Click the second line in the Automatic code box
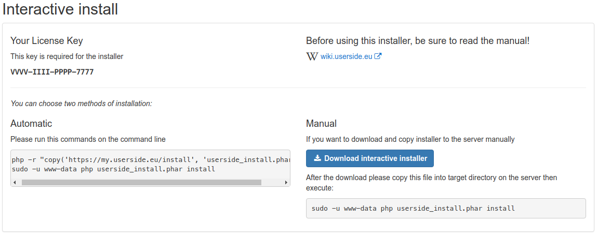 pos(113,169)
